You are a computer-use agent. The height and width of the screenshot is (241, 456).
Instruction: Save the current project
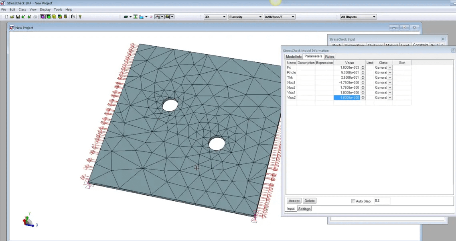(18, 16)
